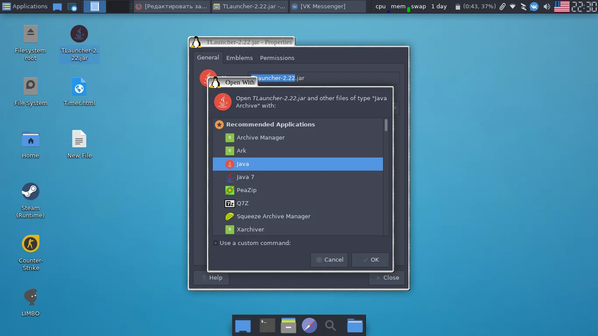
Task: Pick PeaZip from the application list
Action: coord(298,190)
